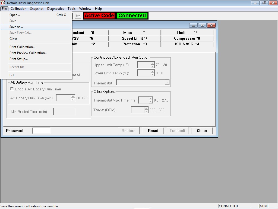
Task: Choose Print Preview Calibration
Action: tap(28, 53)
